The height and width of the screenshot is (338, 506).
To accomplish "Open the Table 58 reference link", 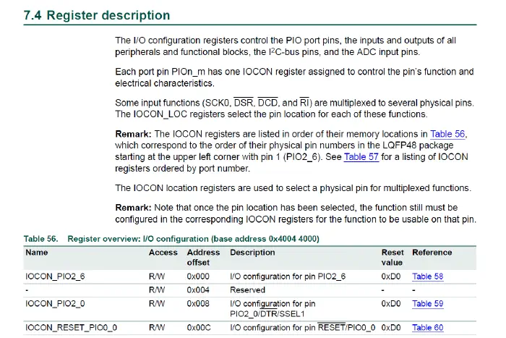I will 427,276.
